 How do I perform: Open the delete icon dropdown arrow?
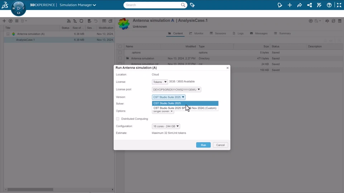pos(26,21)
